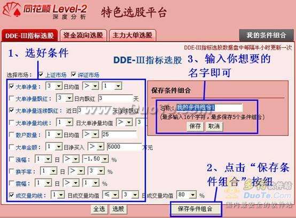Expand 涨幅 percent dropdown showing -1.50
Image resolution: width=296 pixels, height=218 pixels.
pos(96,159)
